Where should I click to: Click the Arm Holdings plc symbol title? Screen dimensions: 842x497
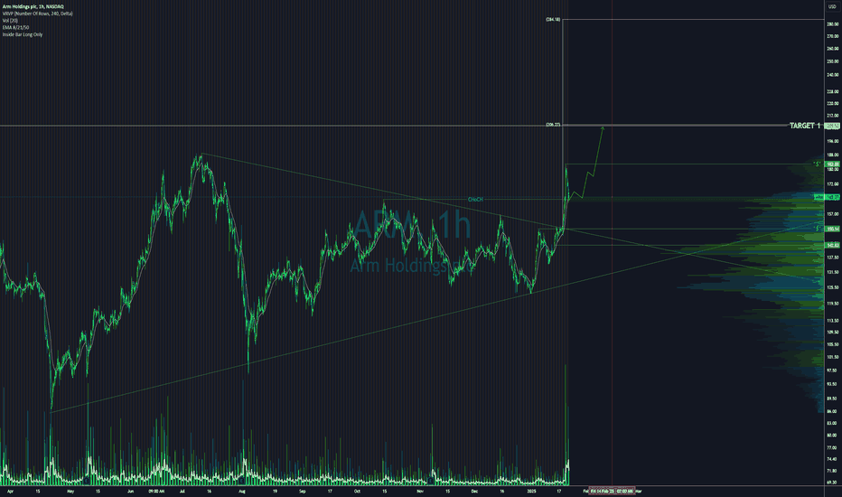coord(33,6)
